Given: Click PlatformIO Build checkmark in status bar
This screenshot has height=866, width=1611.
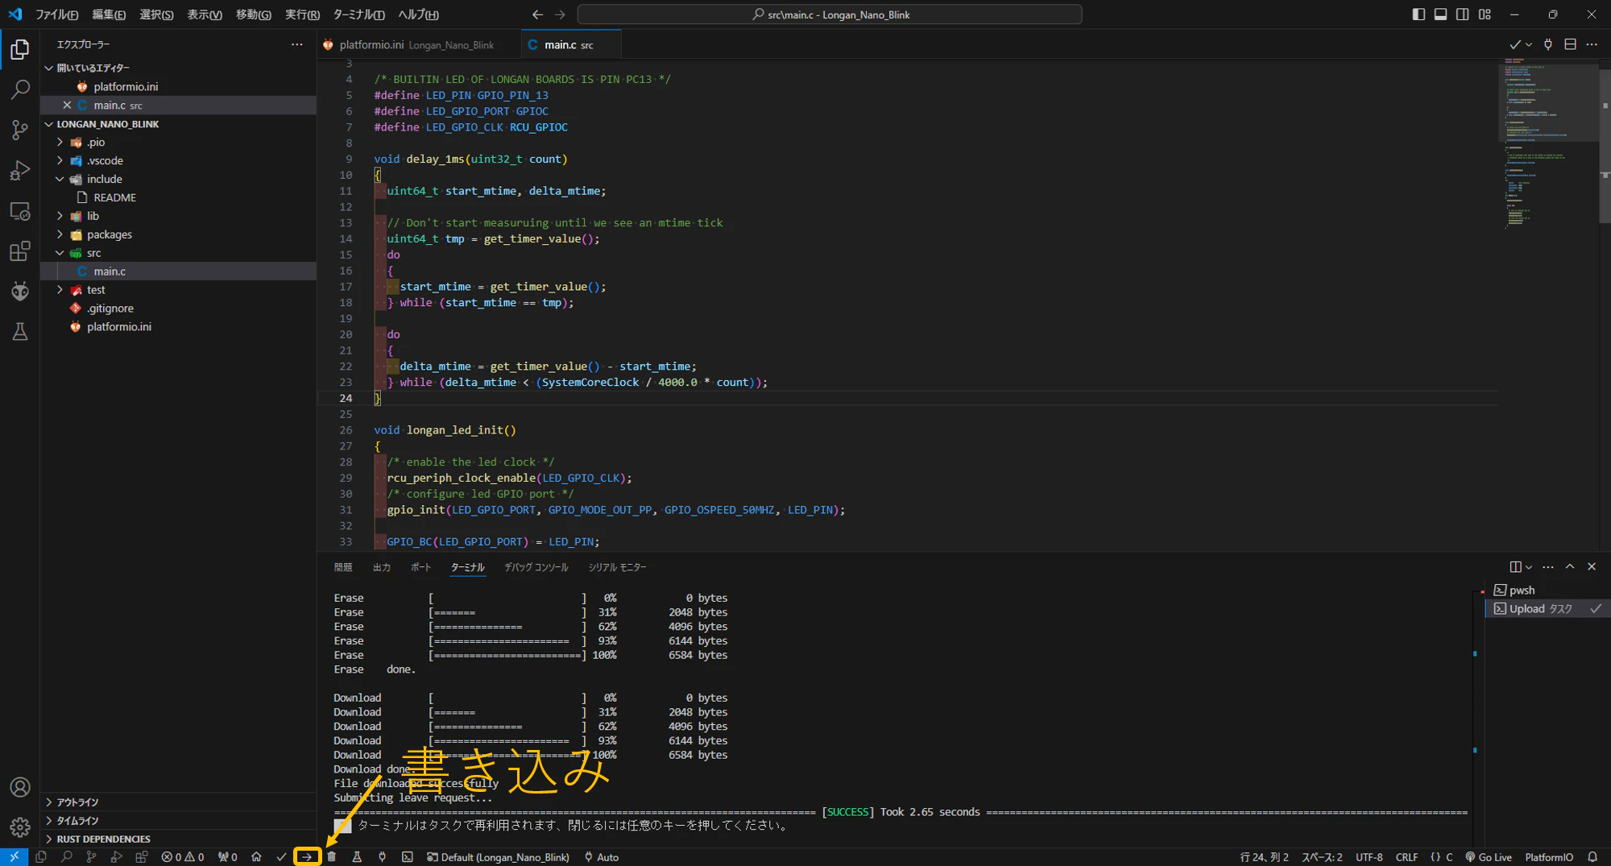Looking at the screenshot, I should [281, 857].
